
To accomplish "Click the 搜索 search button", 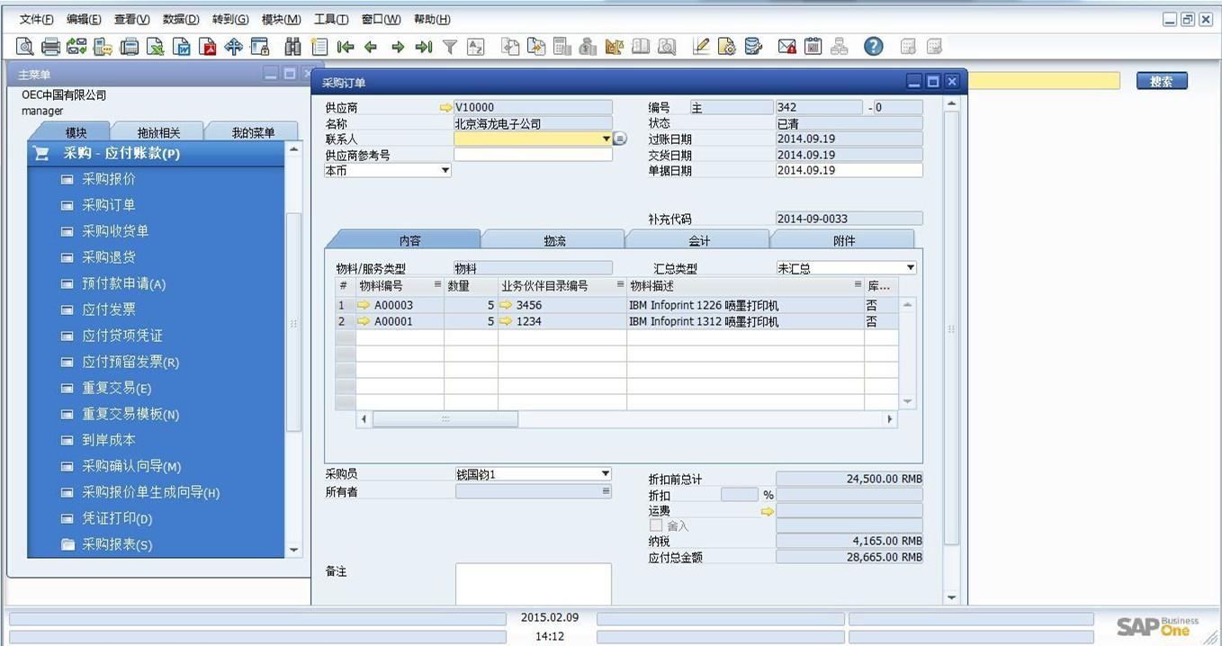I will (1161, 82).
